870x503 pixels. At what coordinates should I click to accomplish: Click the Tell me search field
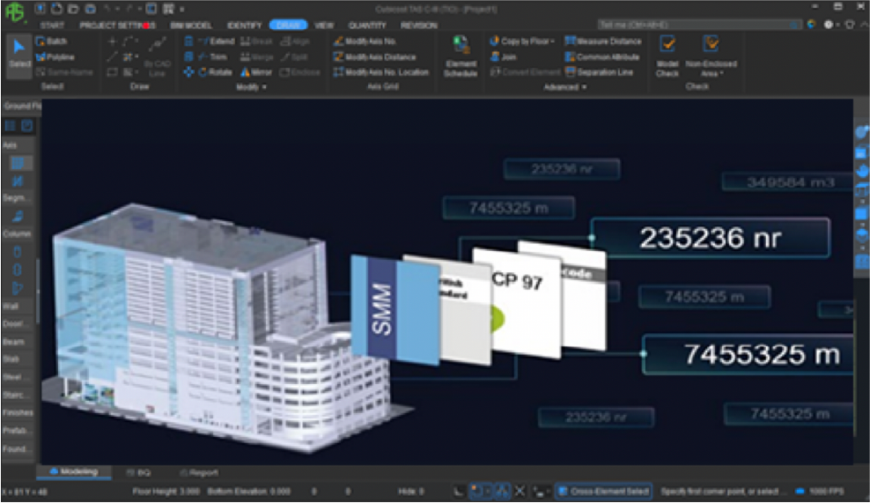click(694, 25)
